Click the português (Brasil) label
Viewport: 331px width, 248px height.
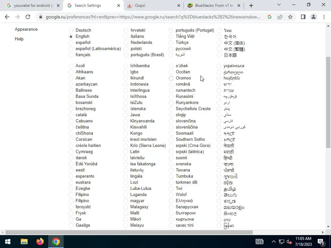tap(147, 55)
